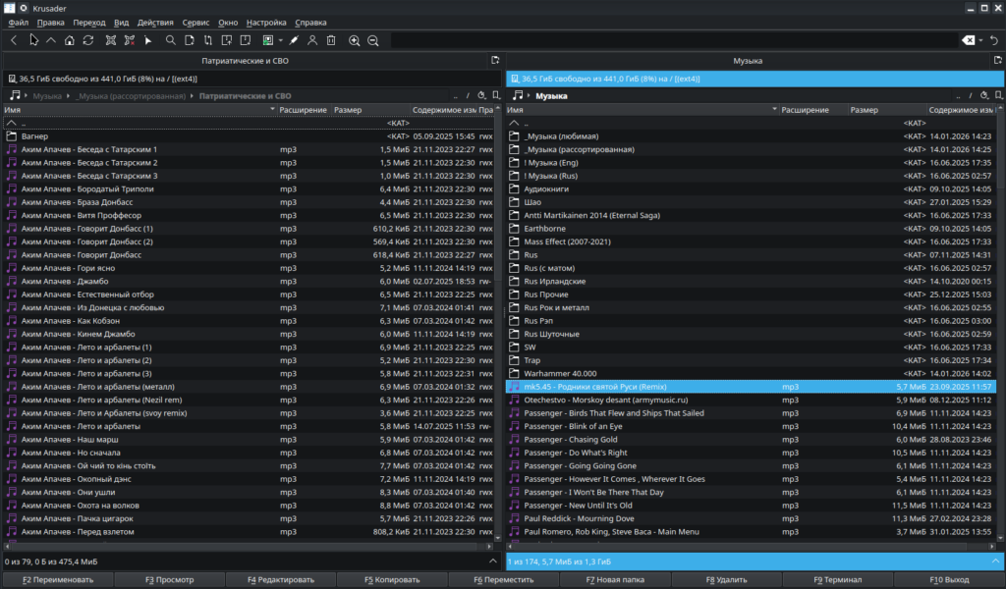1006x589 pixels.
Task: Open new tab icon beside Музыка tab
Action: tap(998, 61)
